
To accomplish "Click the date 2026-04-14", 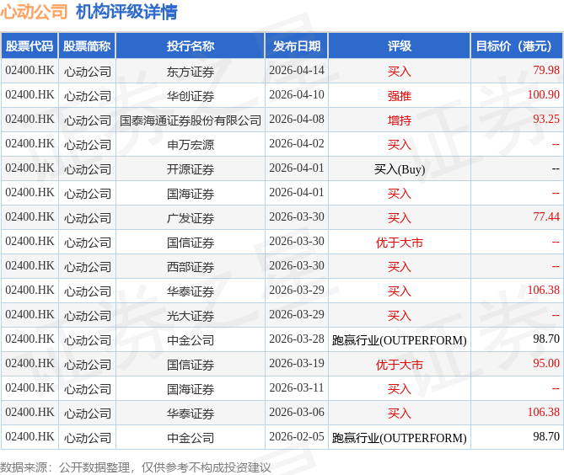I will pyautogui.click(x=297, y=71).
